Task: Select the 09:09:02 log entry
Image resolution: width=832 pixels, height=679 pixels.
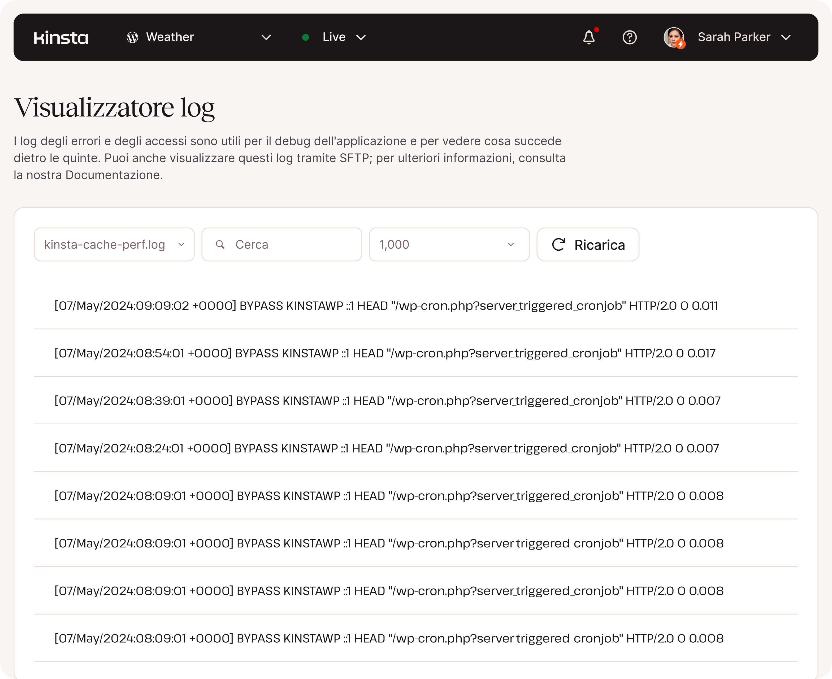Action: [386, 306]
